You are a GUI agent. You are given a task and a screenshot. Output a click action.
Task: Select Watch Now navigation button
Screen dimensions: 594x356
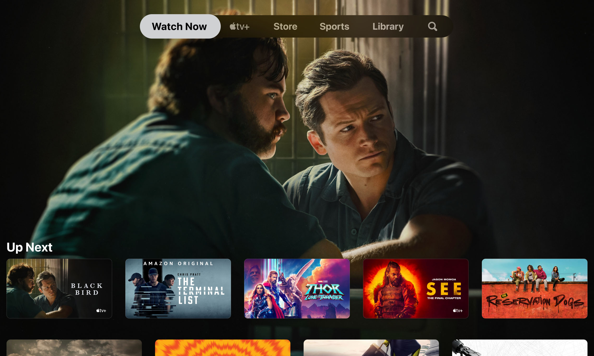pyautogui.click(x=180, y=26)
